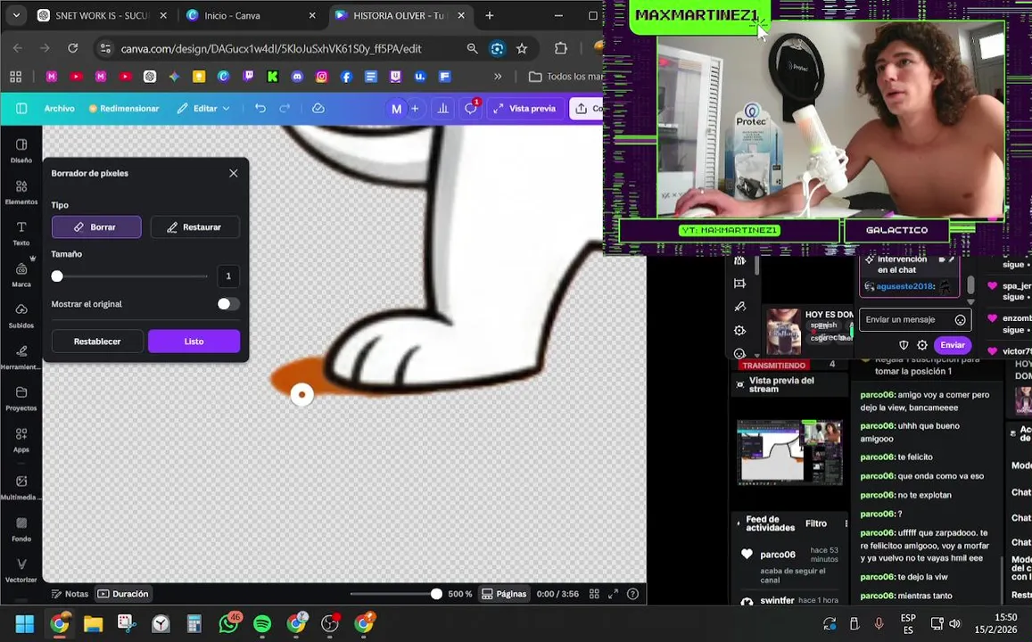Open the help question mark icon
Screen dimensions: 1032x642
(x=633, y=594)
